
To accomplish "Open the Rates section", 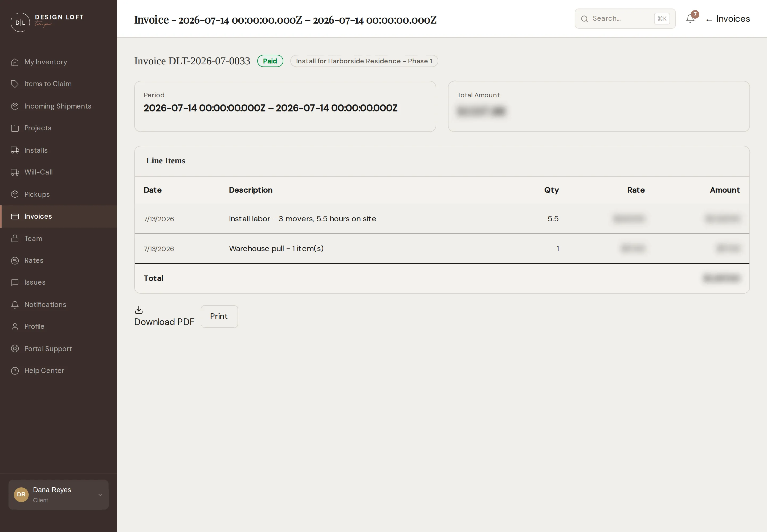I will click(x=58, y=261).
